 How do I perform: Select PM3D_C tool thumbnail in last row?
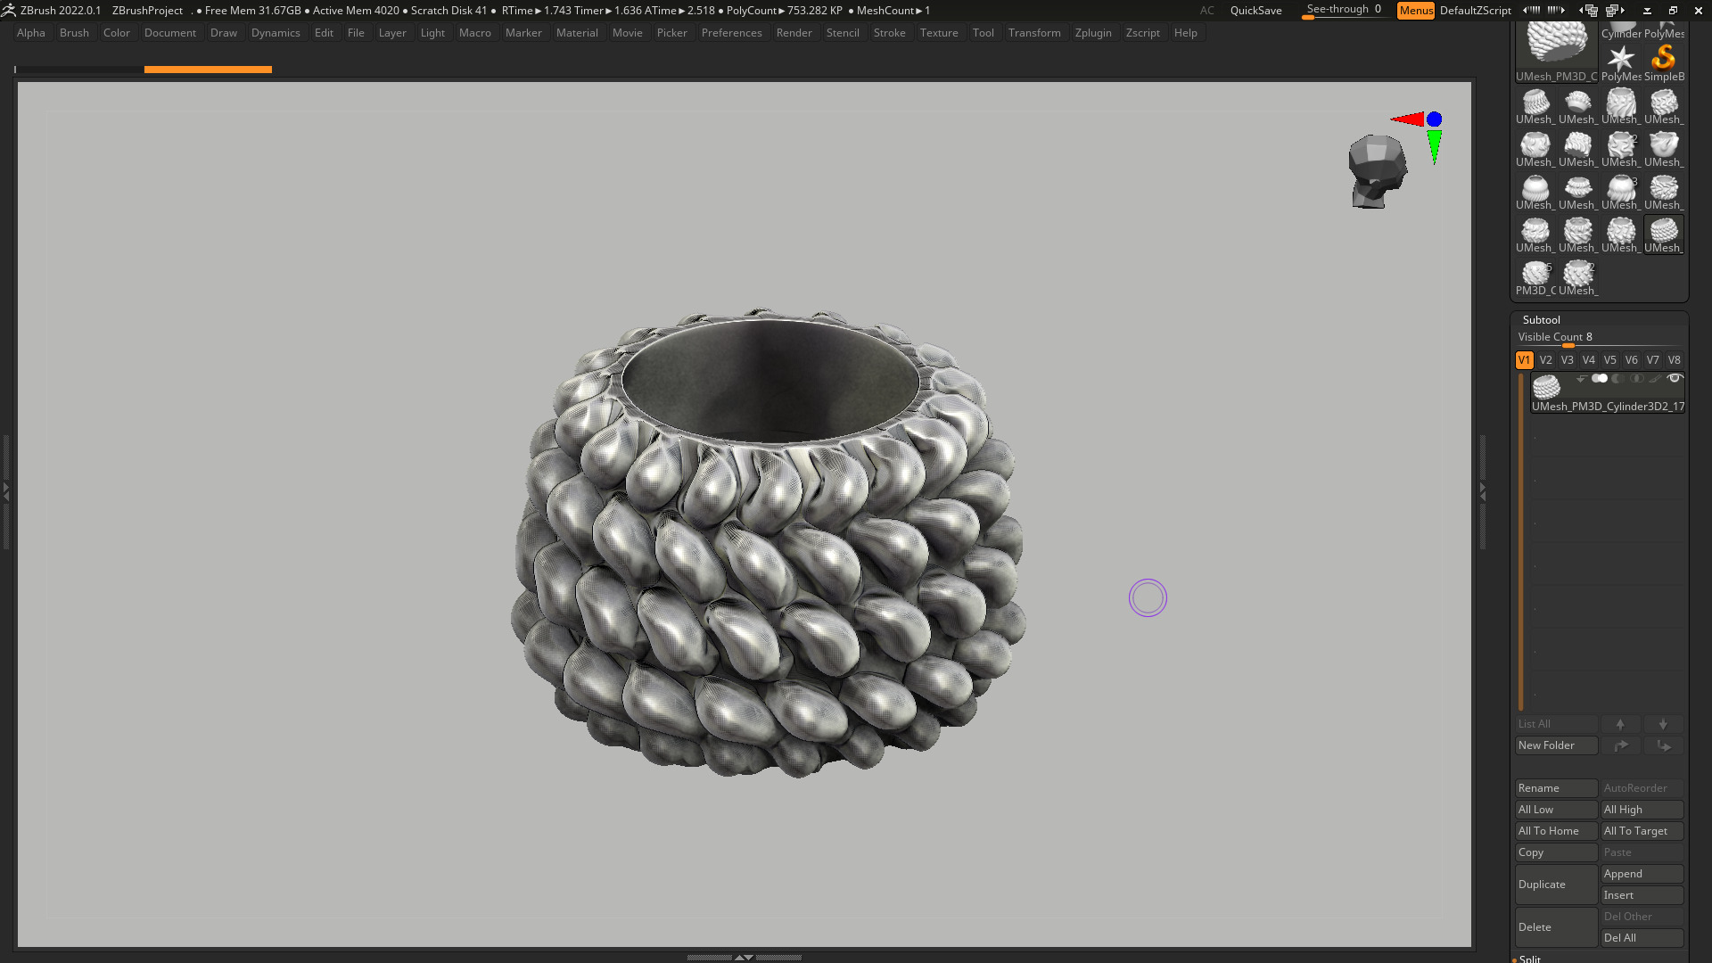pyautogui.click(x=1535, y=278)
